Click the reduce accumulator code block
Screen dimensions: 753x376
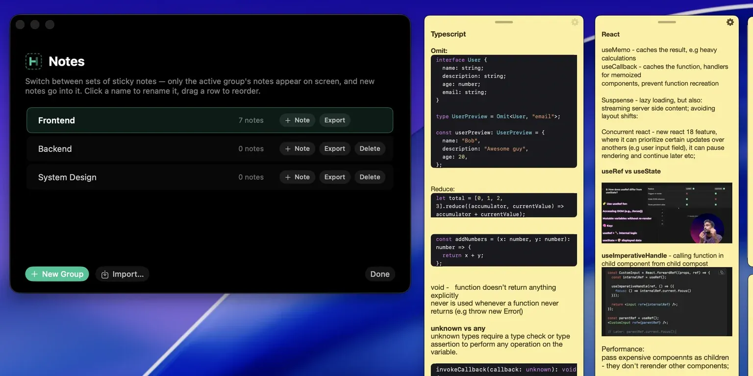tap(503, 206)
